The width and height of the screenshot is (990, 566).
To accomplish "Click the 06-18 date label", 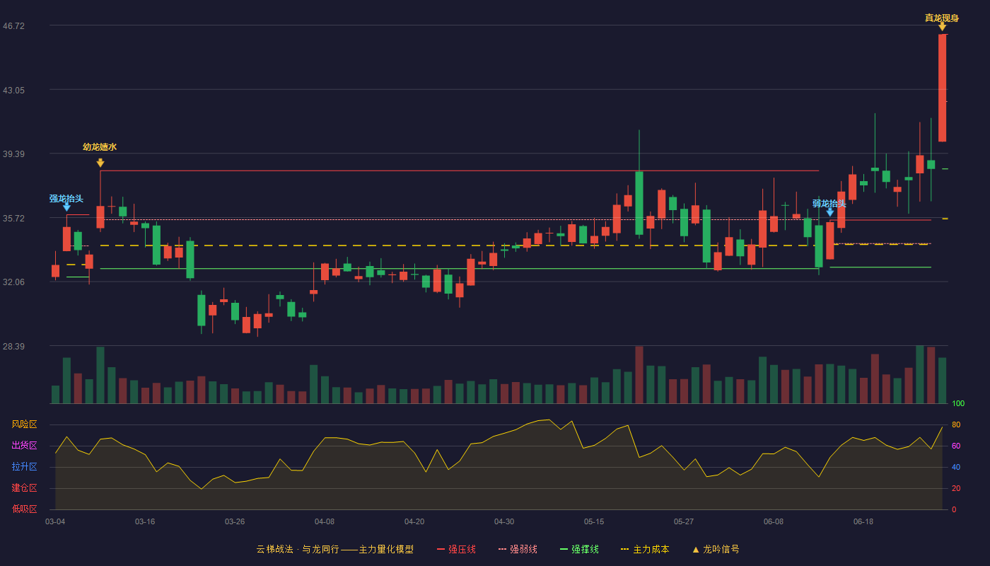I will 863,521.
